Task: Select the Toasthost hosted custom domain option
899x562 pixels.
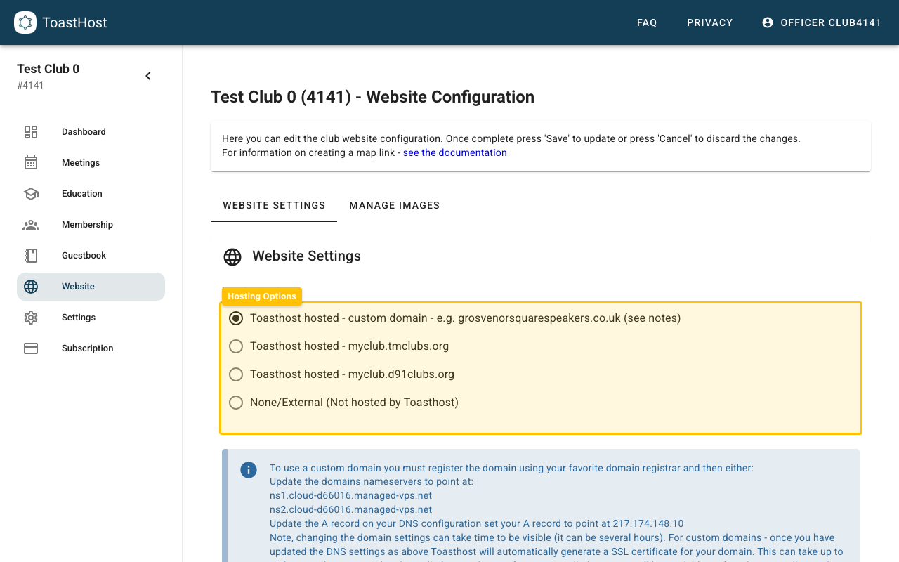Action: coord(236,318)
